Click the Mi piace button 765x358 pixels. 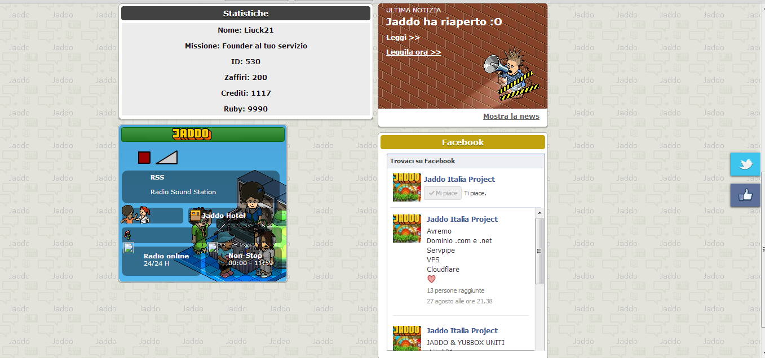443,193
